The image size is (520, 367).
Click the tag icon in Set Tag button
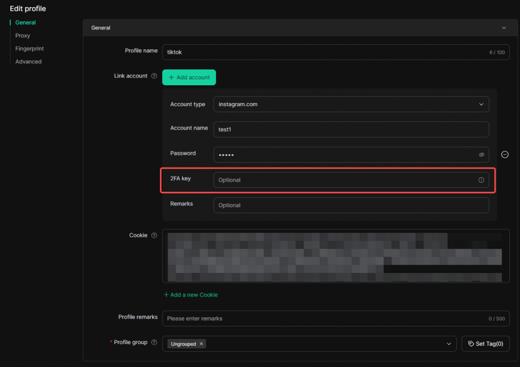pyautogui.click(x=471, y=344)
